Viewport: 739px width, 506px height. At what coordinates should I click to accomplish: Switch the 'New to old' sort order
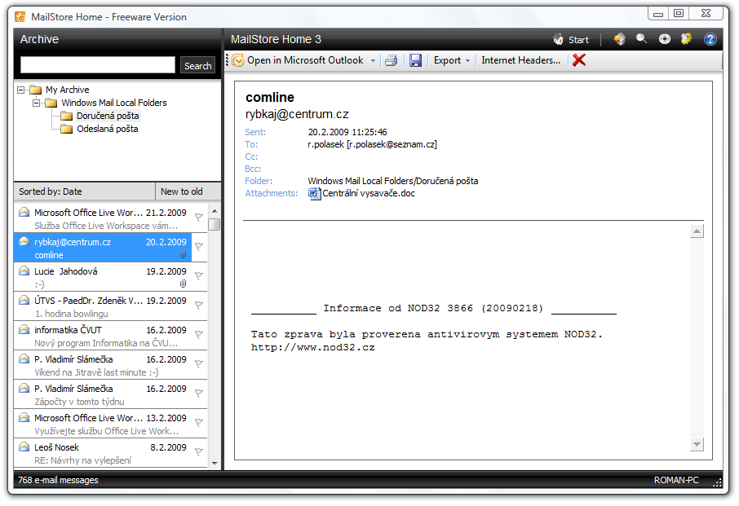[x=188, y=191]
